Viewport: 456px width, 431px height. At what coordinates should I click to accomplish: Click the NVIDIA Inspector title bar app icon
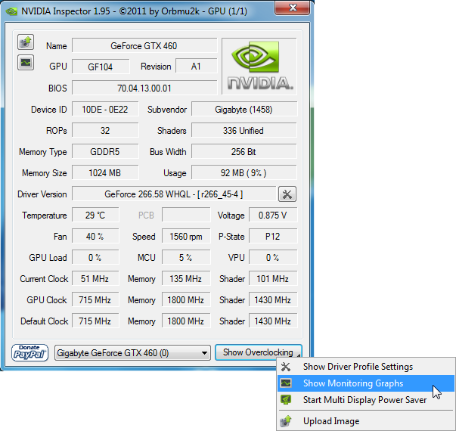coord(12,10)
